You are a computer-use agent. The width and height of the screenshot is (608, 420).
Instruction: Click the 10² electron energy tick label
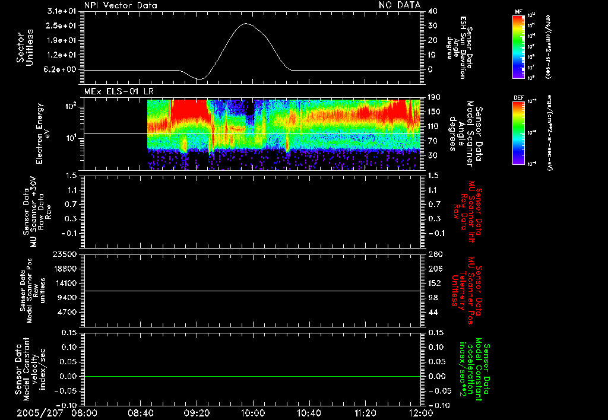pos(70,107)
